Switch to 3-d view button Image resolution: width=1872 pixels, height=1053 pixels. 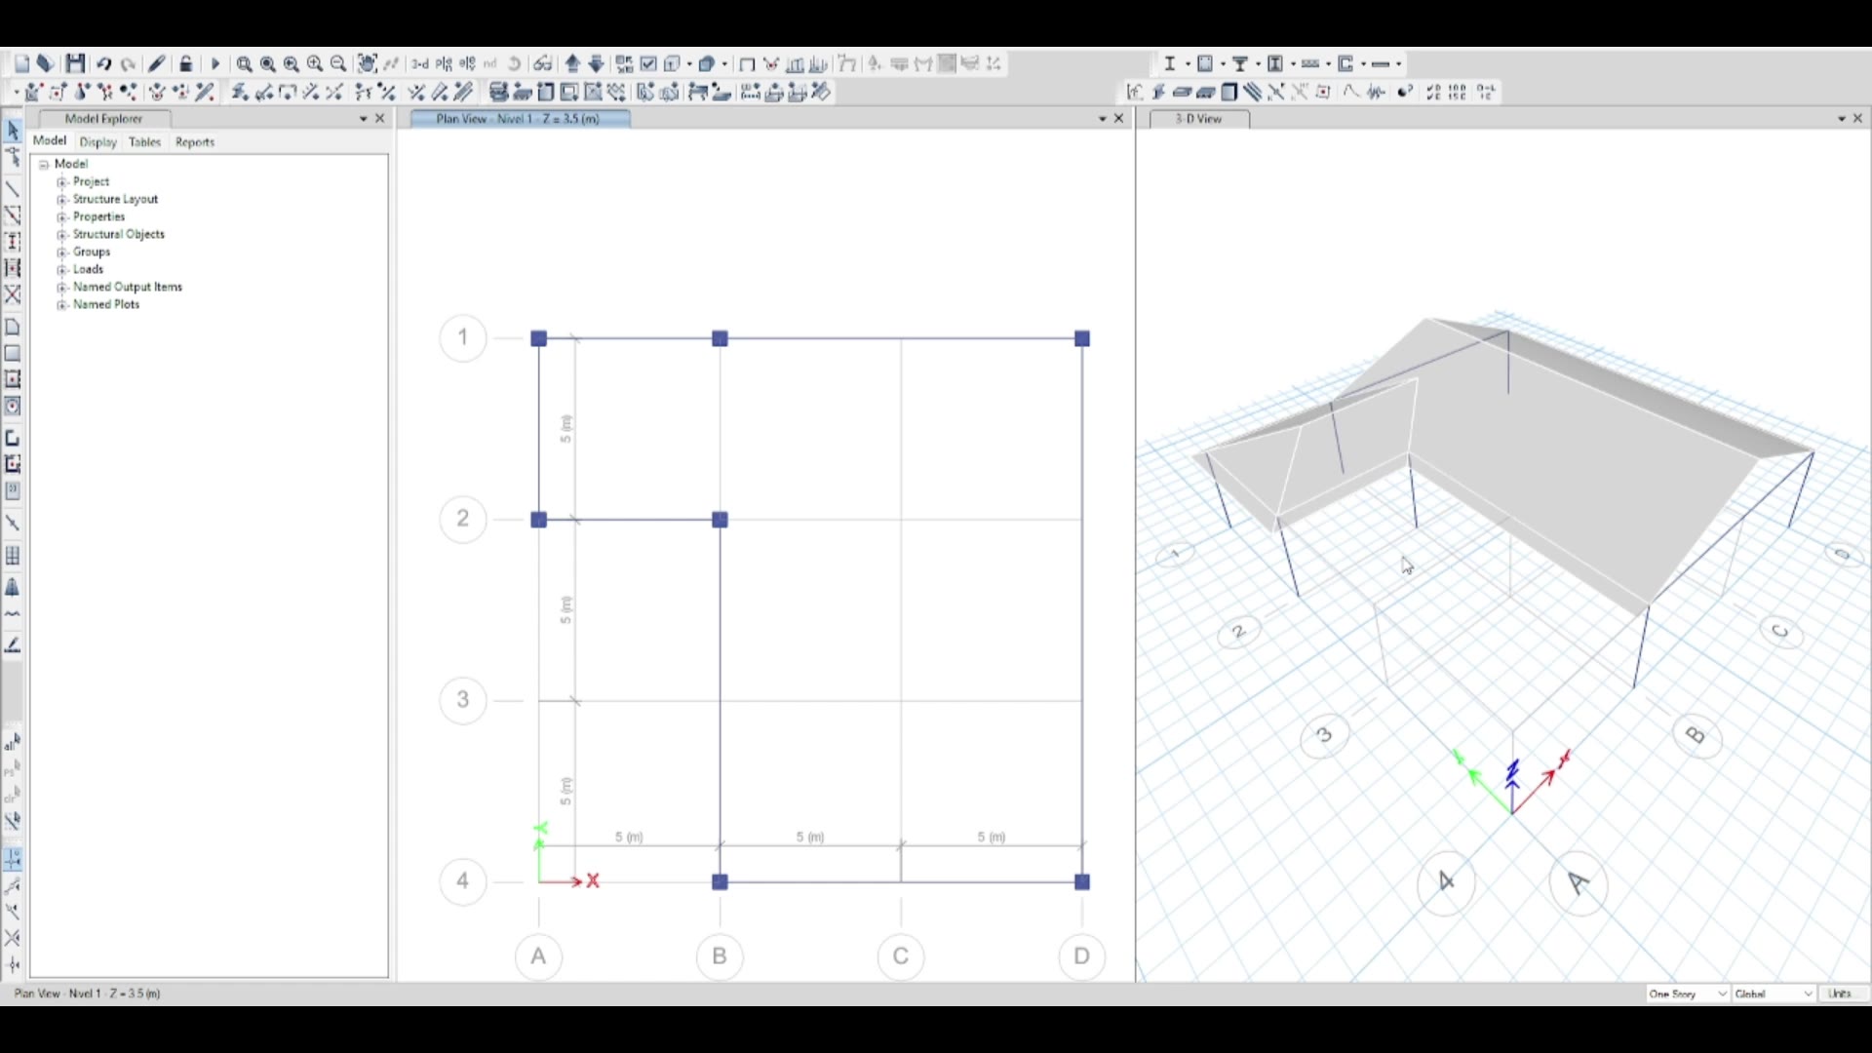(419, 64)
